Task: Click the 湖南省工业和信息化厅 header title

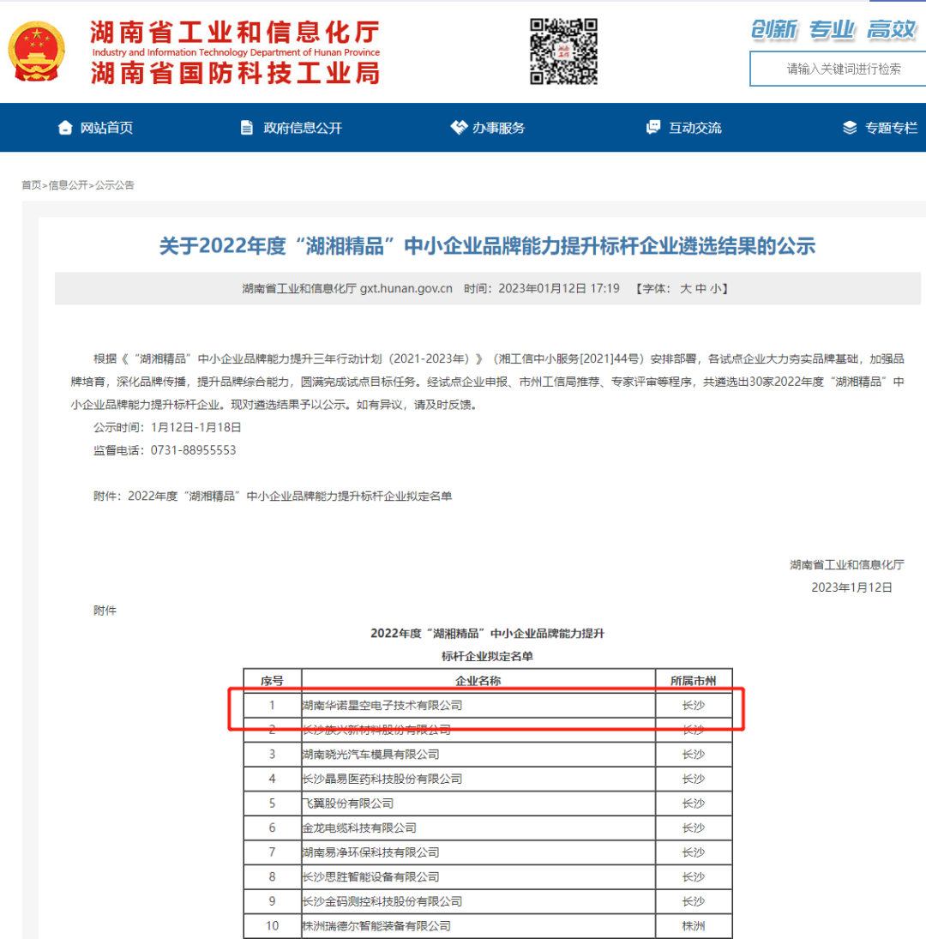Action: (x=235, y=33)
